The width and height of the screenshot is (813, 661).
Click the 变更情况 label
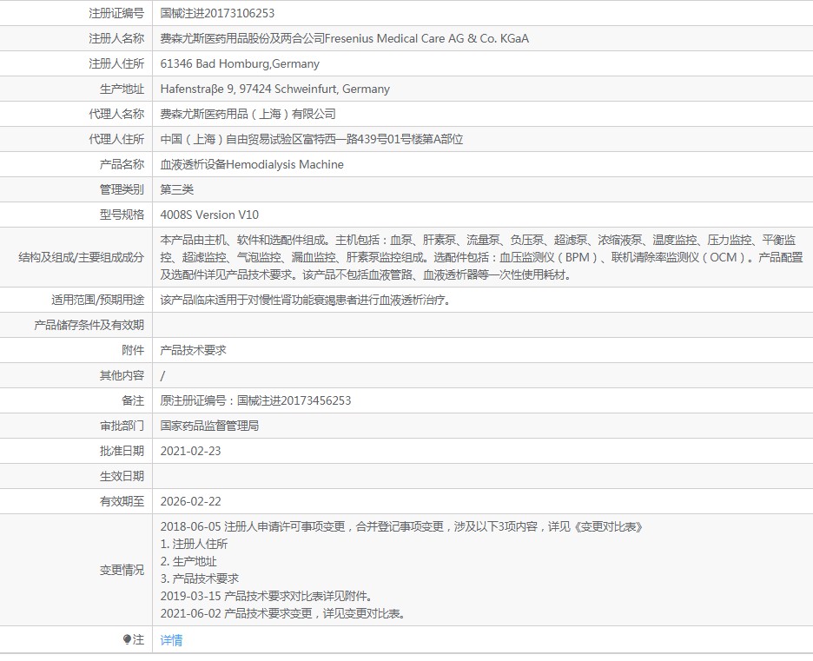point(122,571)
